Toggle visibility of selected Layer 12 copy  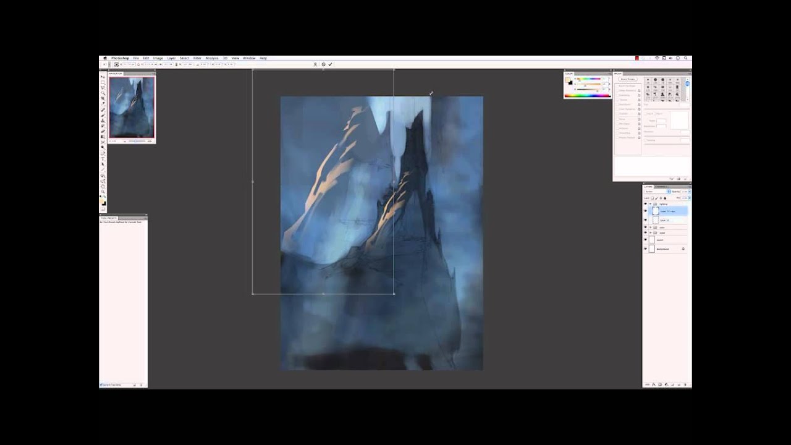(646, 211)
